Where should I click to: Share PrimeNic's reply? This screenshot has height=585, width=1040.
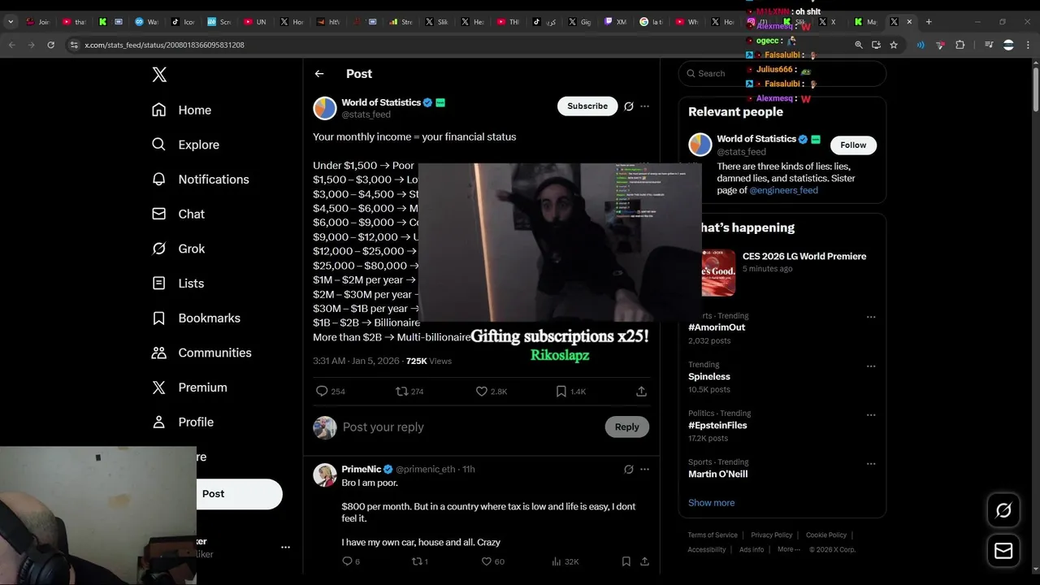tap(644, 561)
